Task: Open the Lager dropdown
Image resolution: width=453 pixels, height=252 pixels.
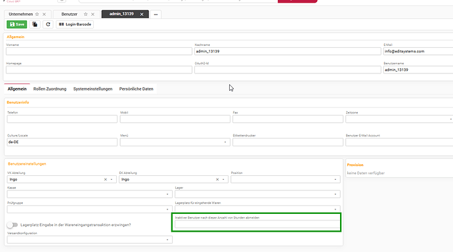Action: point(257,194)
